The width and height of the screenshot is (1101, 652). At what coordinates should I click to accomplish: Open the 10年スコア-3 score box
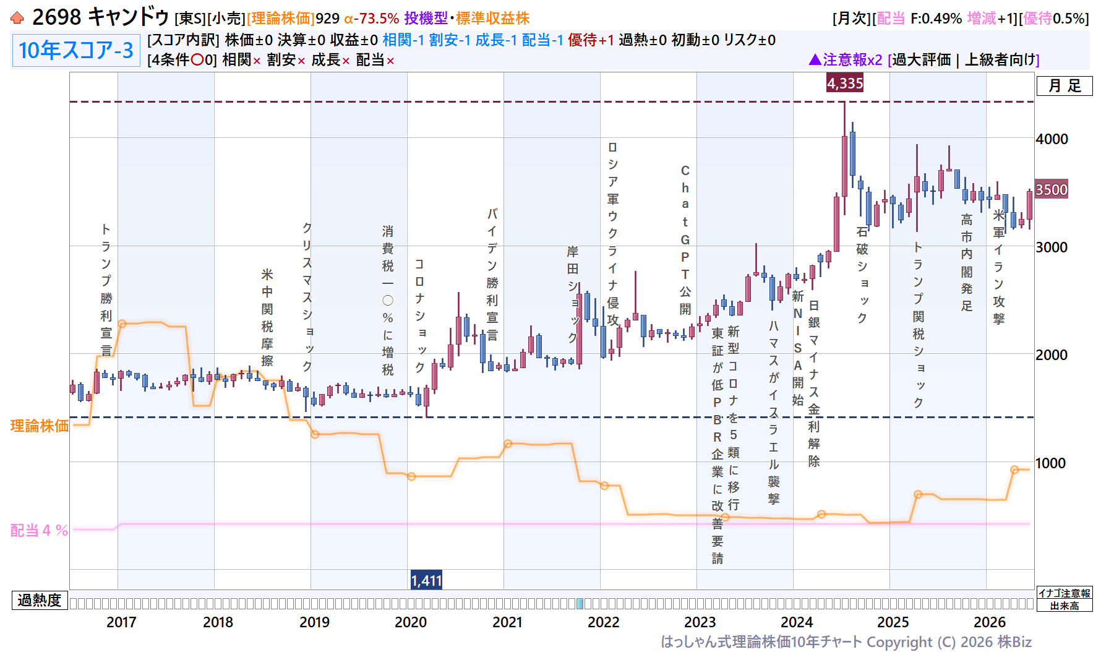point(75,50)
